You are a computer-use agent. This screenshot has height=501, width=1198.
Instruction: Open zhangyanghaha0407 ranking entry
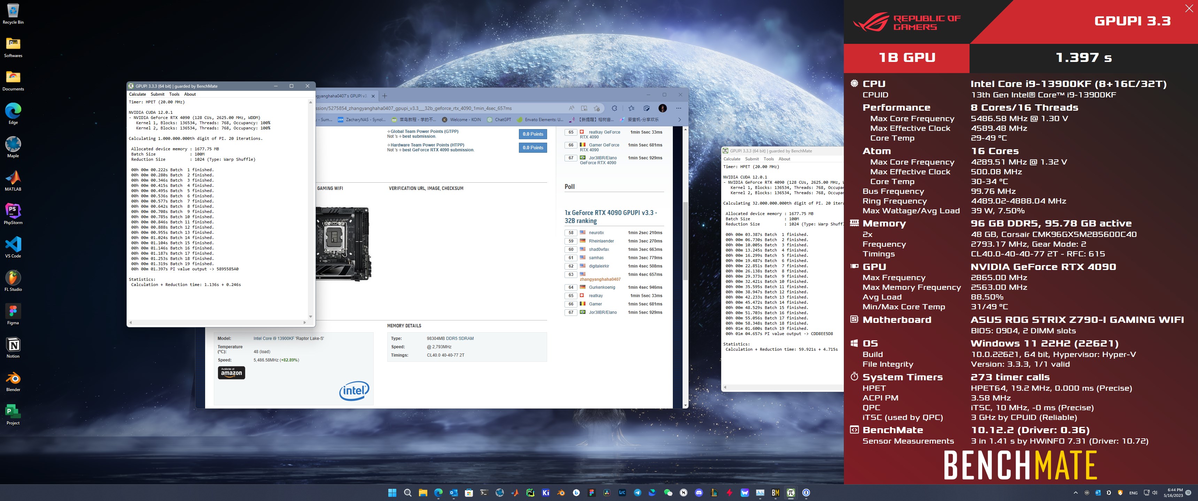click(600, 279)
